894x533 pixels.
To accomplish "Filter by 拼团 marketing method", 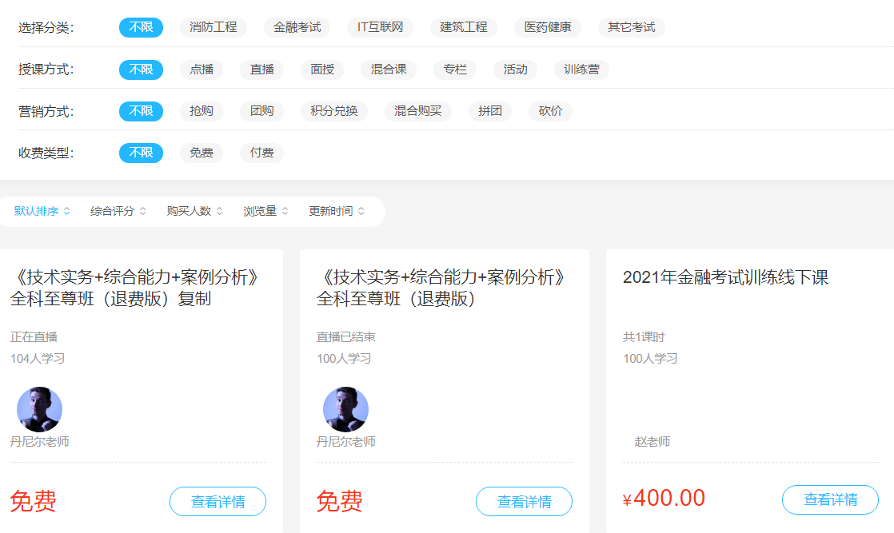I will (490, 111).
